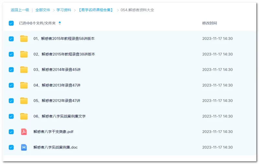Image resolution: width=259 pixels, height=164 pixels.
Task: Uncheck the select-all checkbox in header
Action: coord(11,23)
